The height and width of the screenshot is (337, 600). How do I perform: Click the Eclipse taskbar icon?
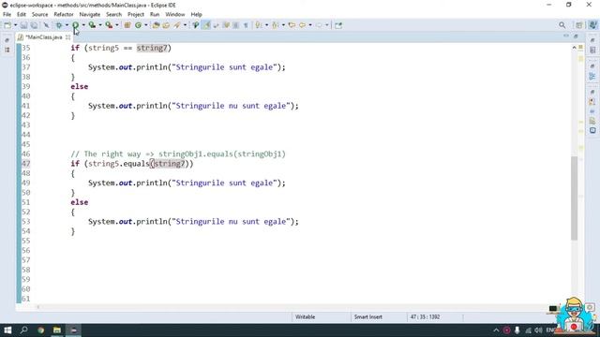click(73, 330)
